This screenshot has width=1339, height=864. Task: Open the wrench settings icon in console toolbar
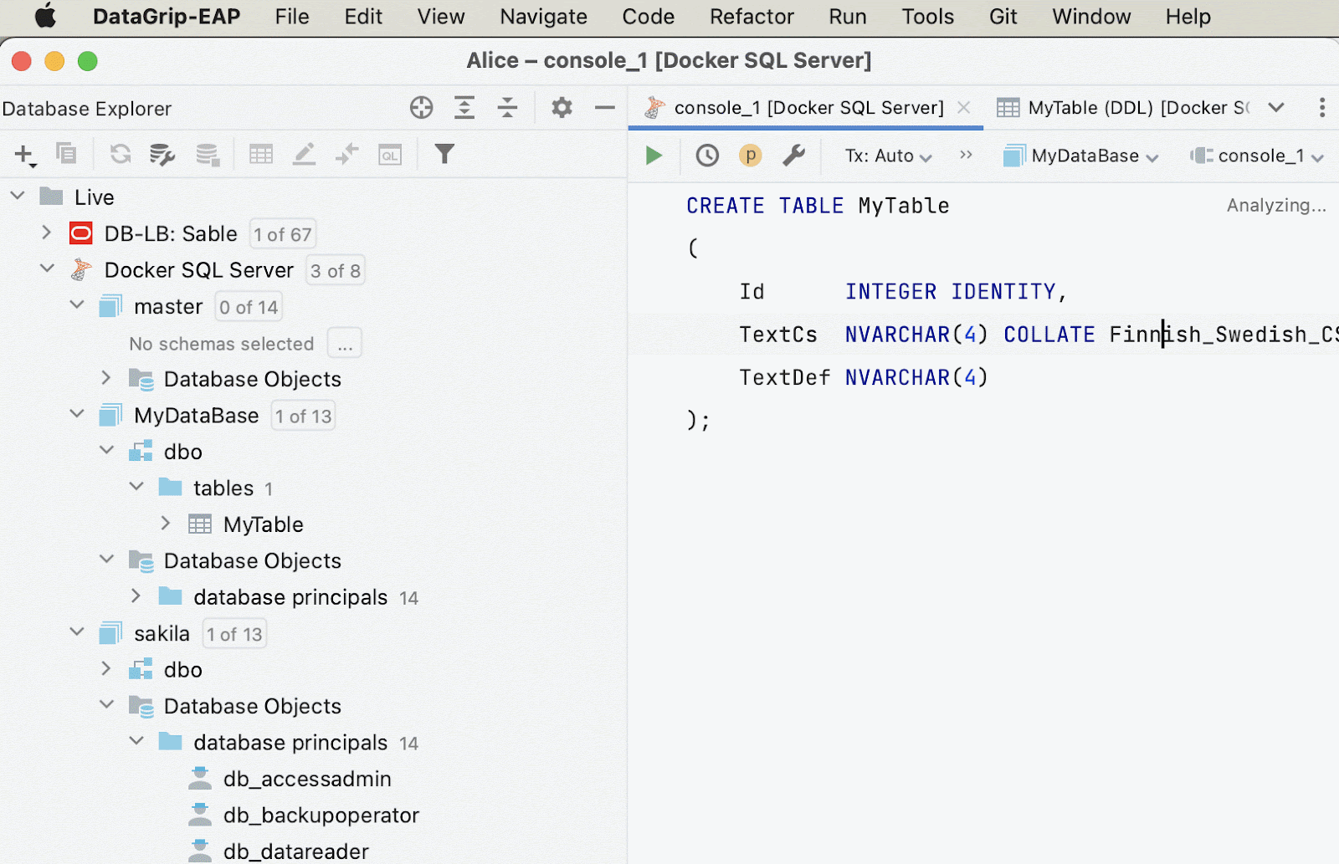coord(793,156)
